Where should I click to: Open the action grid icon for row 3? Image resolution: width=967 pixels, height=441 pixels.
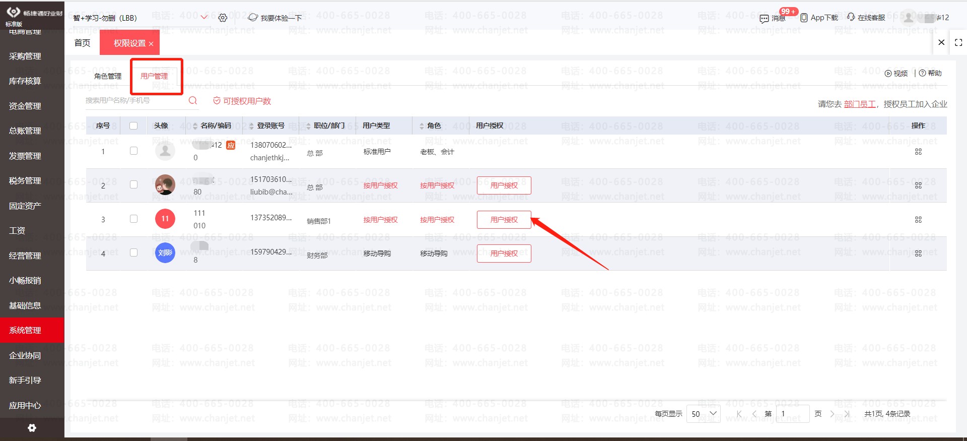tap(918, 220)
